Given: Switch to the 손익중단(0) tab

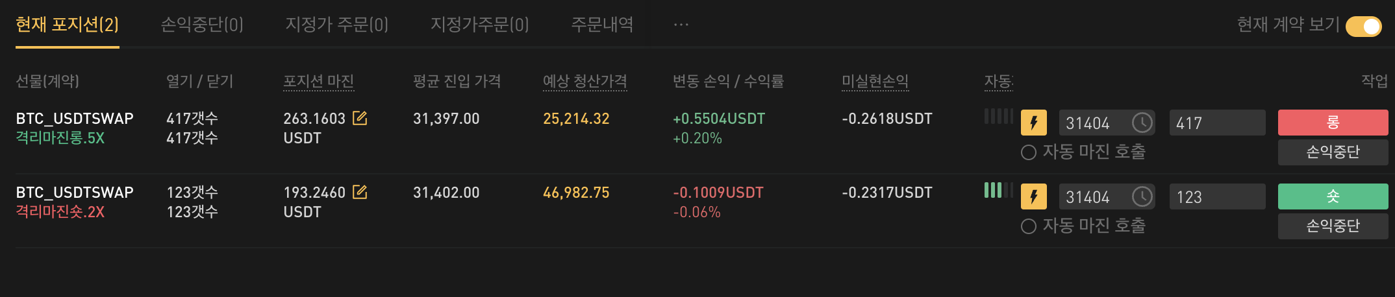Looking at the screenshot, I should click(202, 25).
